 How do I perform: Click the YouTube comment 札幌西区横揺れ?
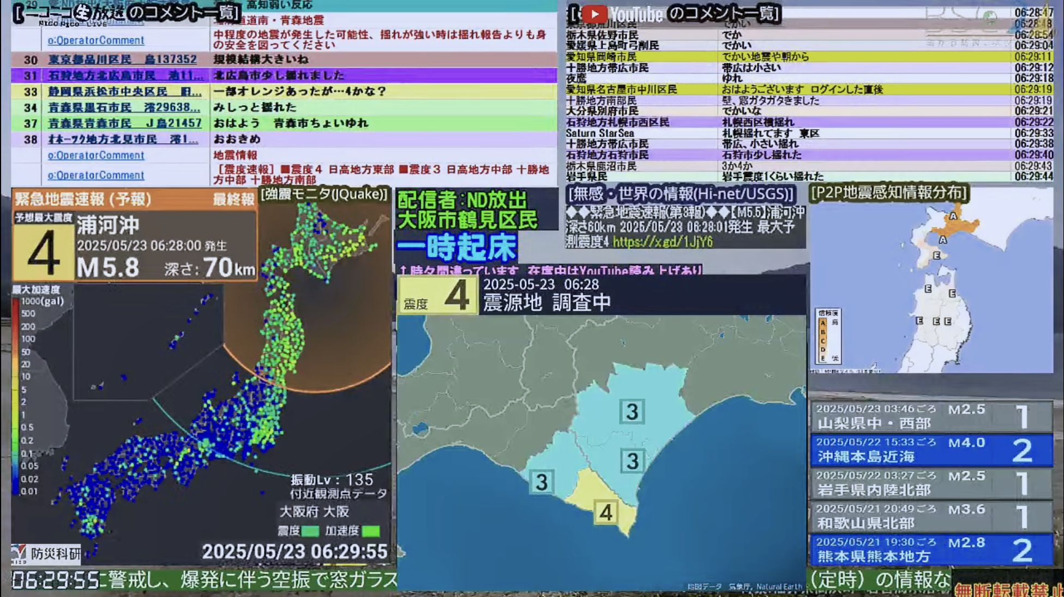[x=758, y=122]
